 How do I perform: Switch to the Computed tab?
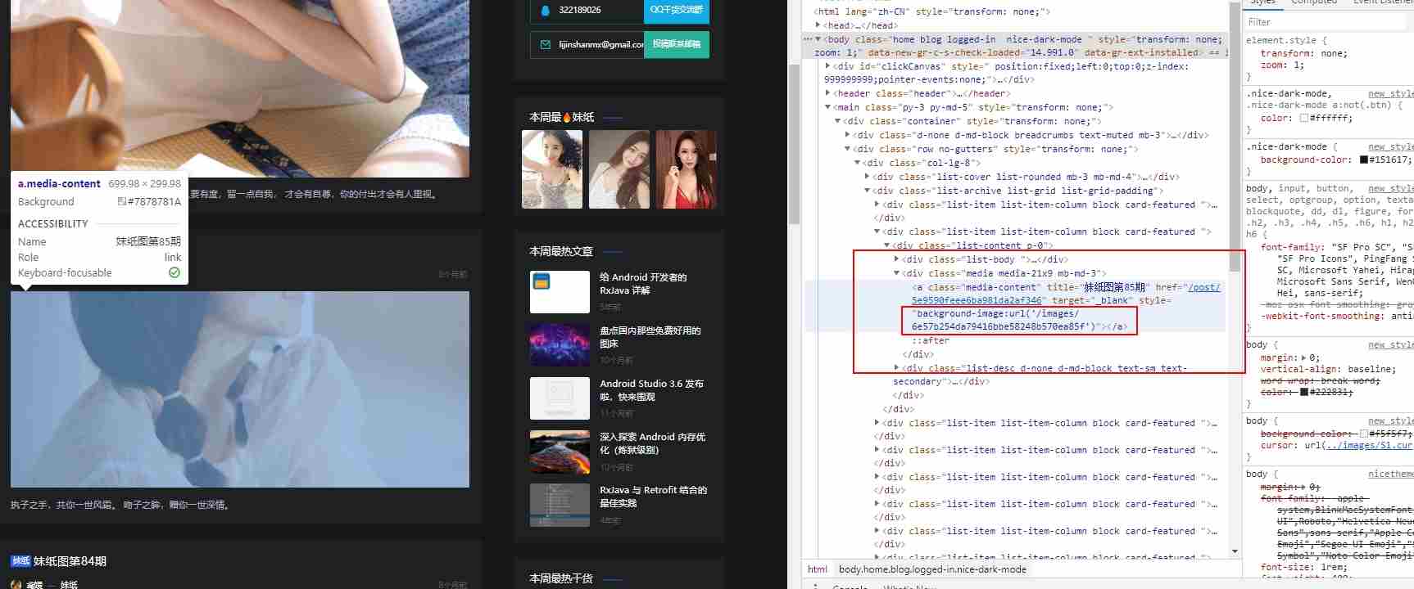[x=1314, y=2]
